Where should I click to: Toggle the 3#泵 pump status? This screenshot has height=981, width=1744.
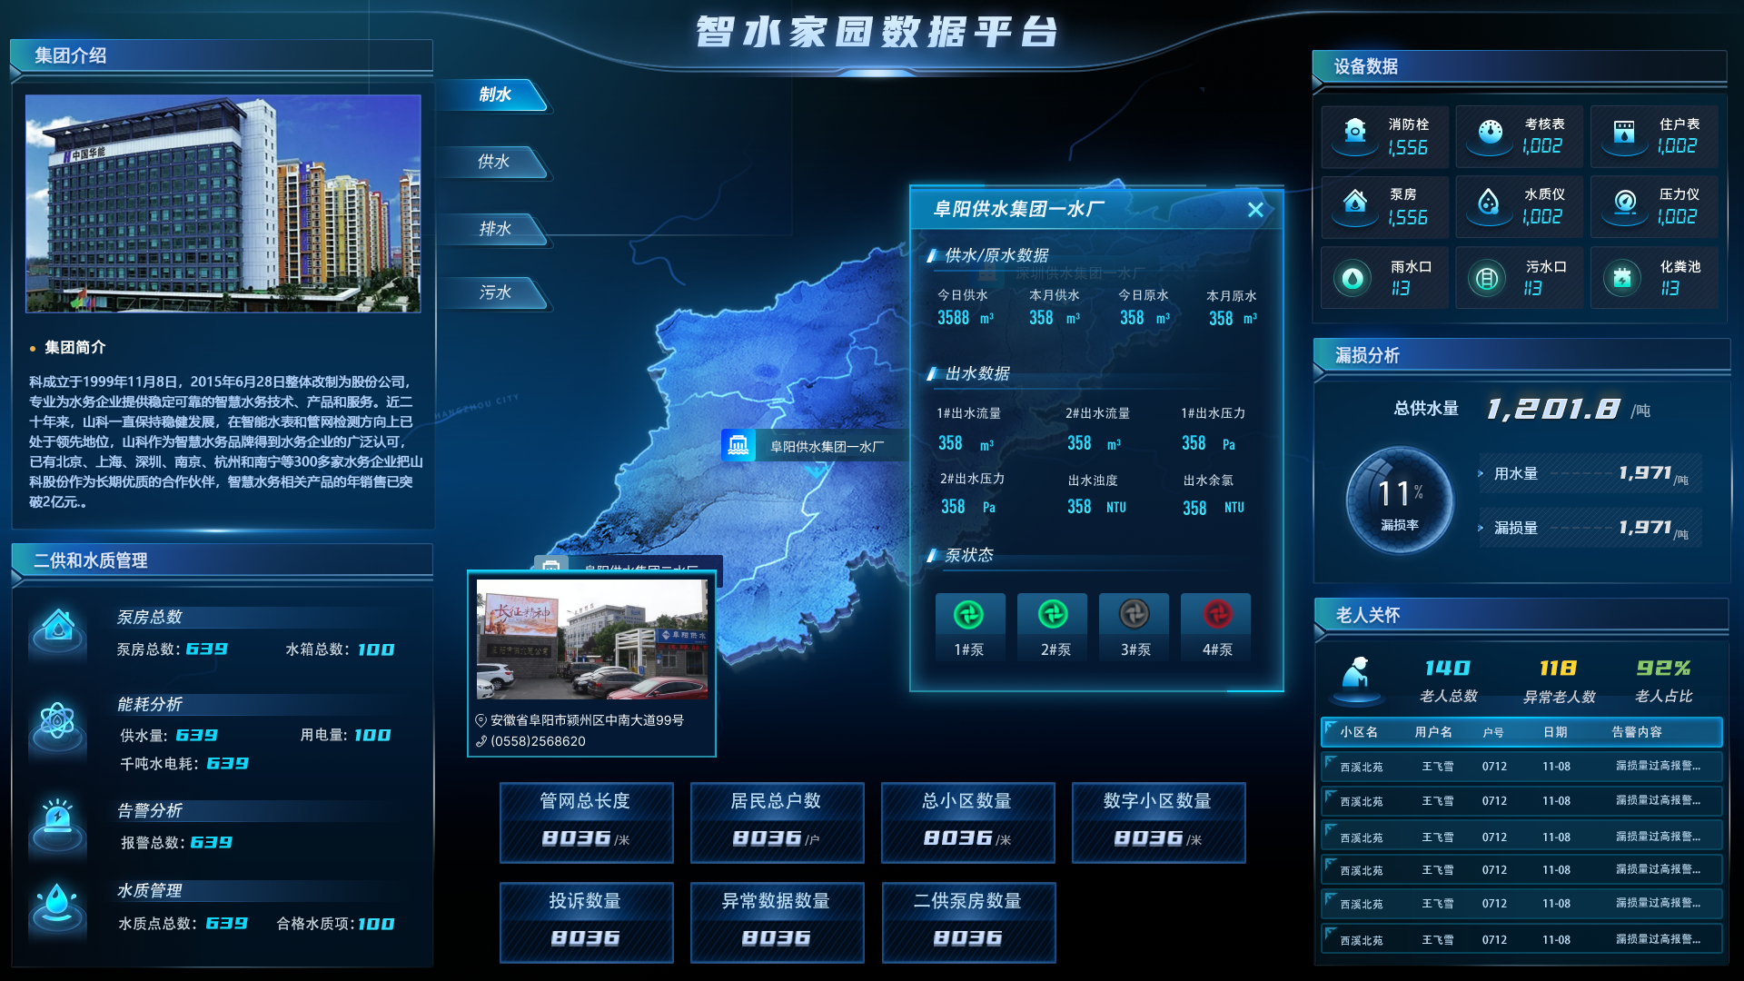point(1134,615)
